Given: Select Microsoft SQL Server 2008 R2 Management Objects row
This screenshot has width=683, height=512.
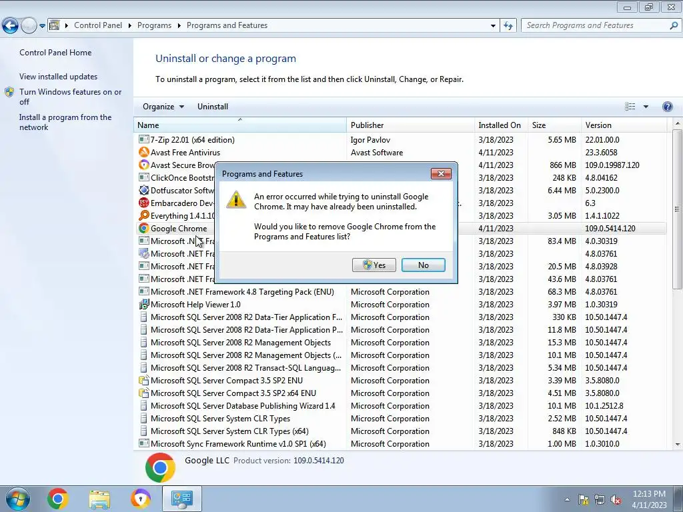Looking at the screenshot, I should tap(401, 343).
